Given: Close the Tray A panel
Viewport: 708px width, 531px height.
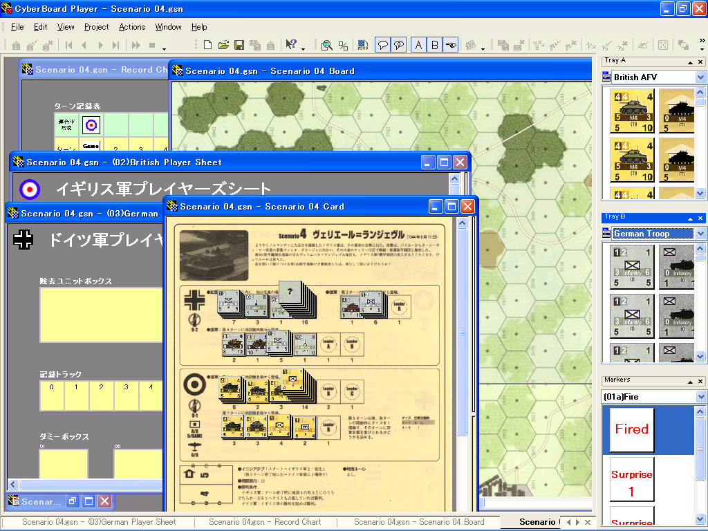Looking at the screenshot, I should 700,62.
